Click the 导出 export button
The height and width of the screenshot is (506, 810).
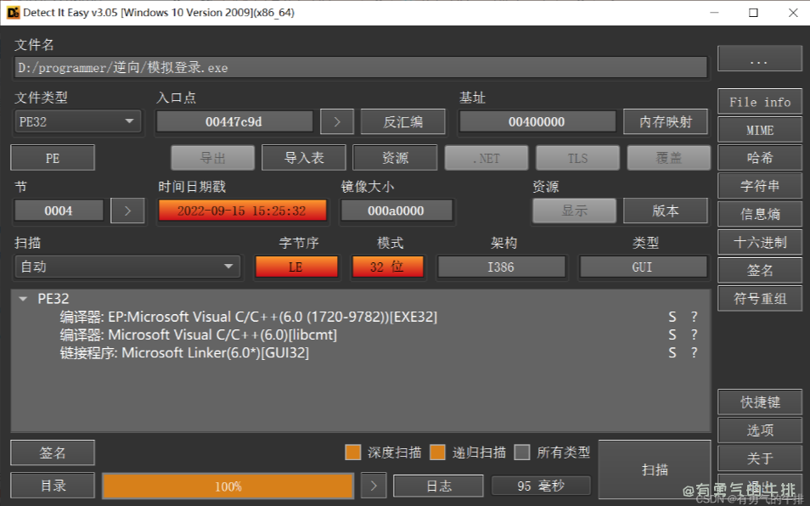213,158
